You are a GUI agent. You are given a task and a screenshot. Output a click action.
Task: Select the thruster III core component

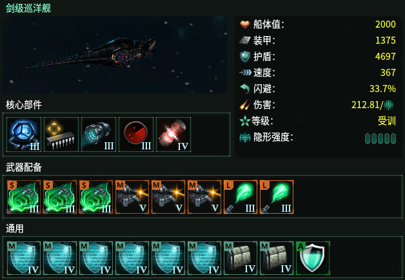tap(99, 135)
